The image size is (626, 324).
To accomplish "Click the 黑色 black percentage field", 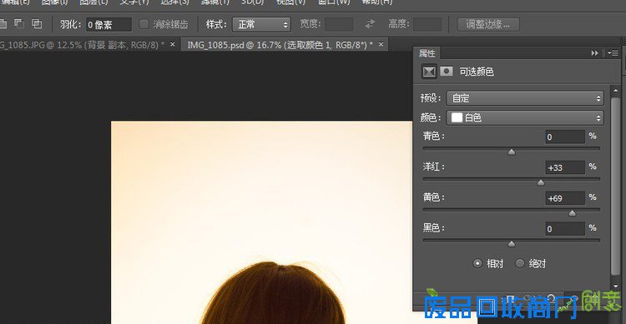I will [x=565, y=229].
